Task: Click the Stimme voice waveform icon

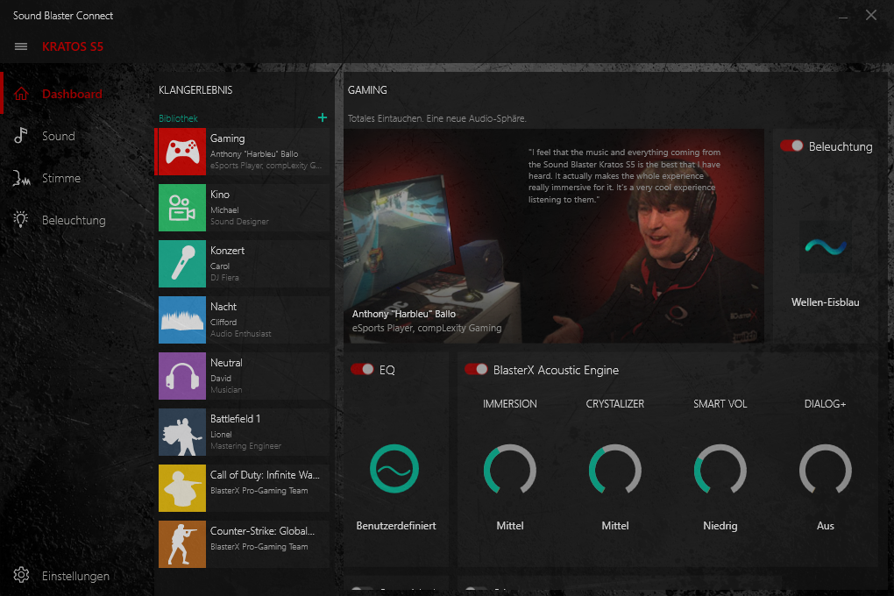Action: pyautogui.click(x=21, y=179)
